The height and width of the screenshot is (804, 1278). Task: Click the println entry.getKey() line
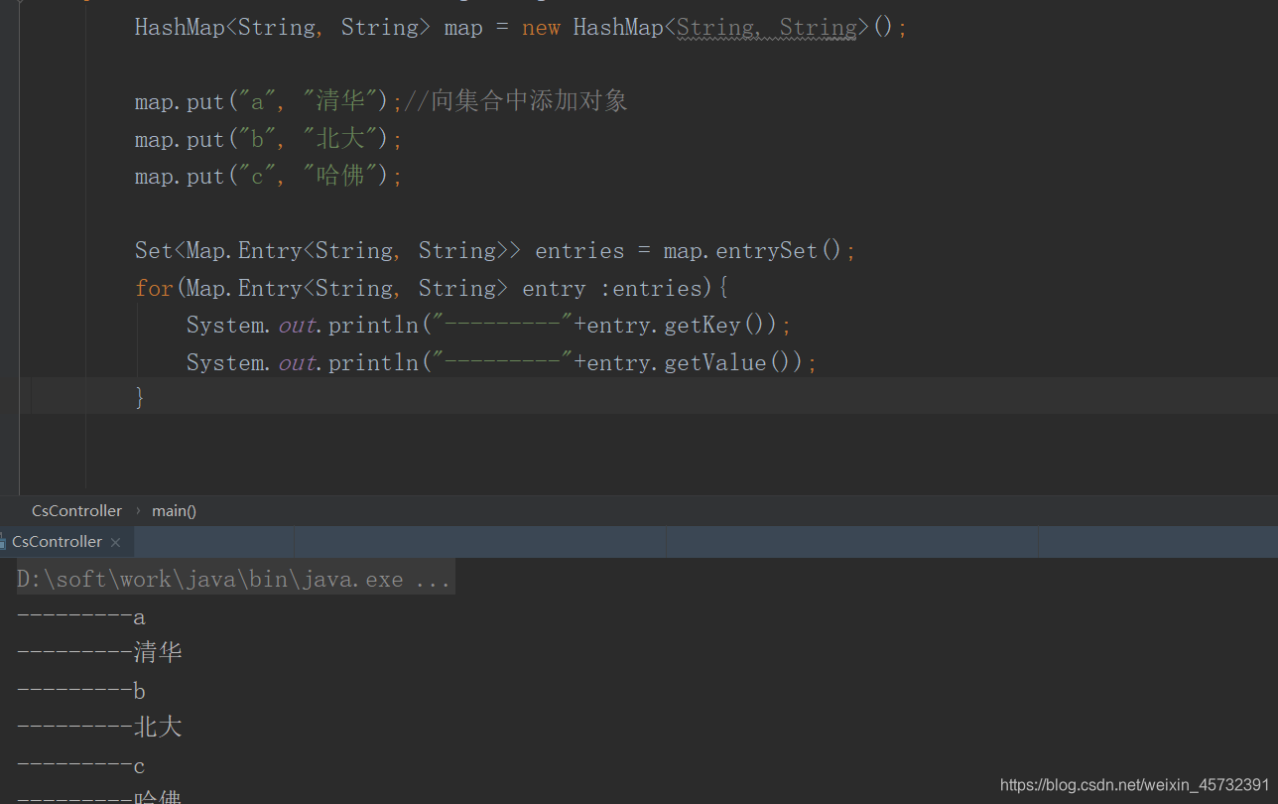[x=489, y=325]
